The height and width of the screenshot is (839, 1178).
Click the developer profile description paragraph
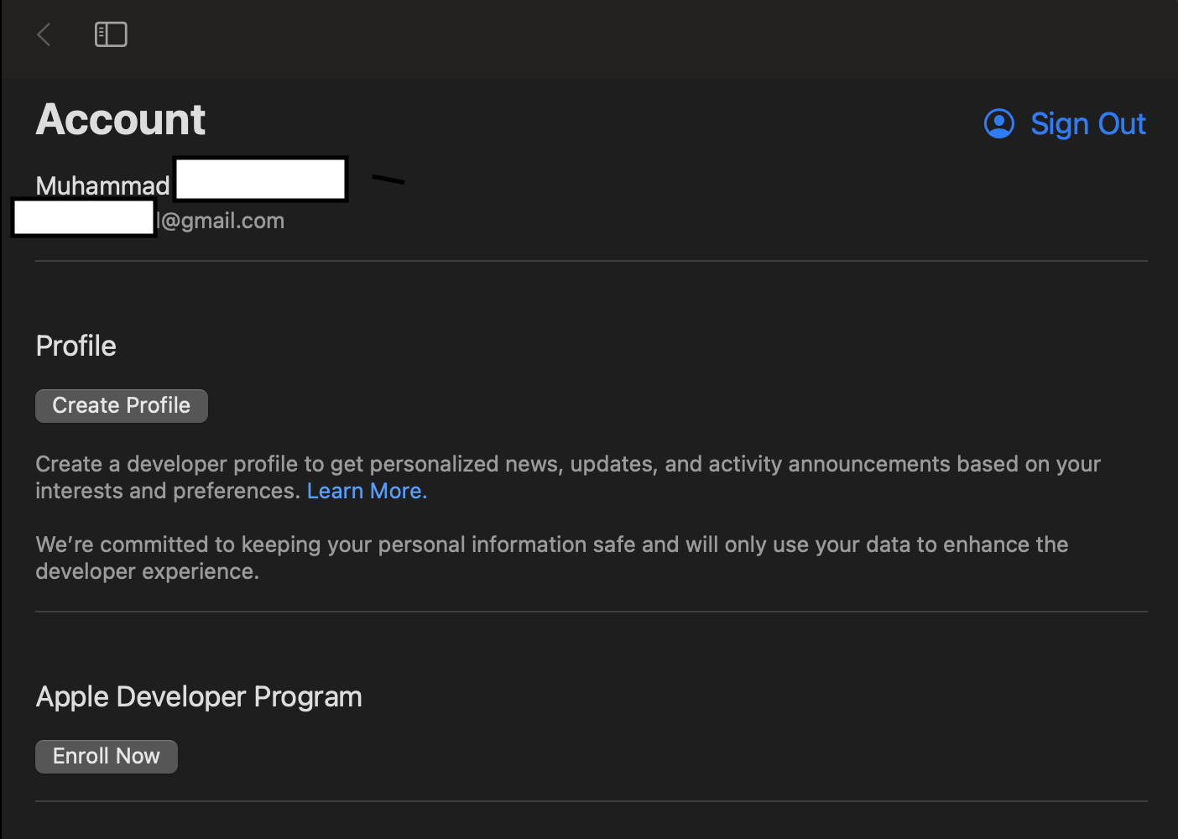pyautogui.click(x=567, y=465)
